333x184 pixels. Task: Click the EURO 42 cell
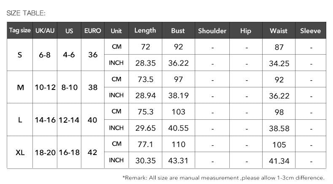(93, 152)
